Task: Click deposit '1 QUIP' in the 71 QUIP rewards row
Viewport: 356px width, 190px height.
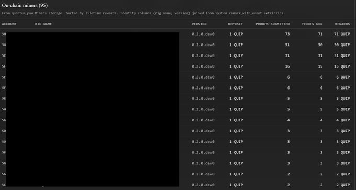Action: tap(236, 34)
